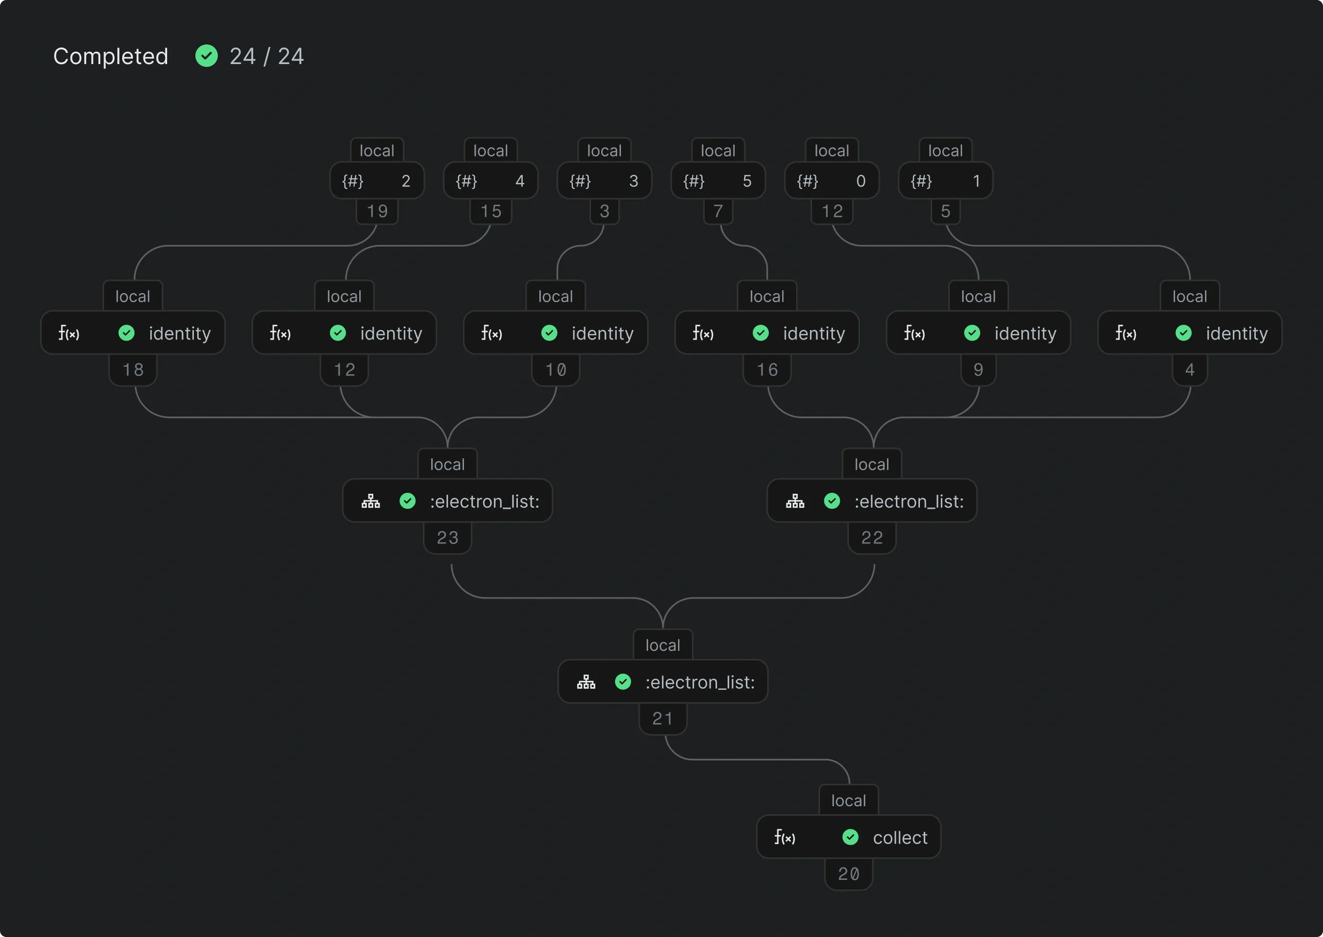Click the 'local' tag above collect node
The width and height of the screenshot is (1323, 937).
tap(848, 800)
